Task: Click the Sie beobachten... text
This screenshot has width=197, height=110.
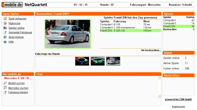Action: pos(151,50)
